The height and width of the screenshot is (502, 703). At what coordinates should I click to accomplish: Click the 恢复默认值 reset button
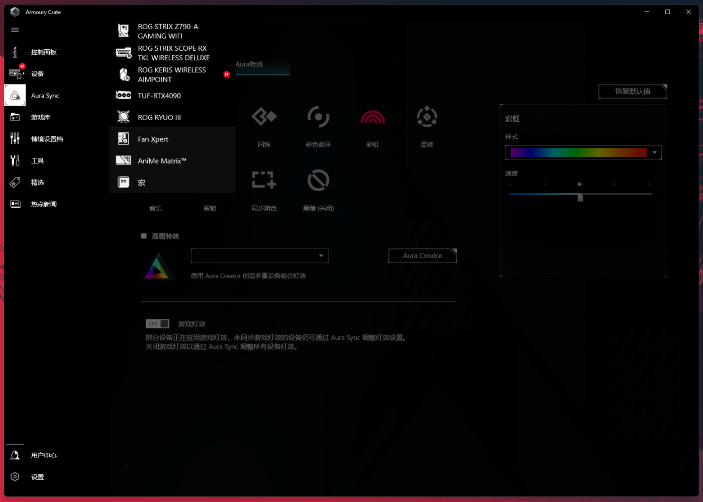coord(633,91)
